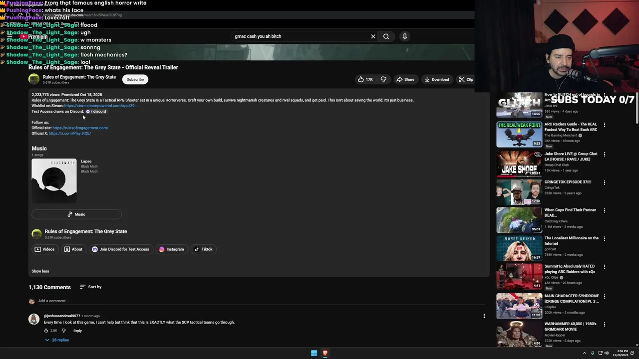
Task: Open more options for MAIN CHARACTER SYNDROME
Action: pos(605,296)
